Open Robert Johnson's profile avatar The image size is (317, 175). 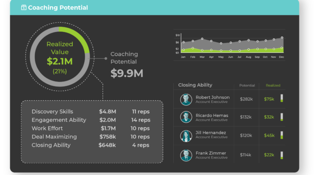point(186,99)
